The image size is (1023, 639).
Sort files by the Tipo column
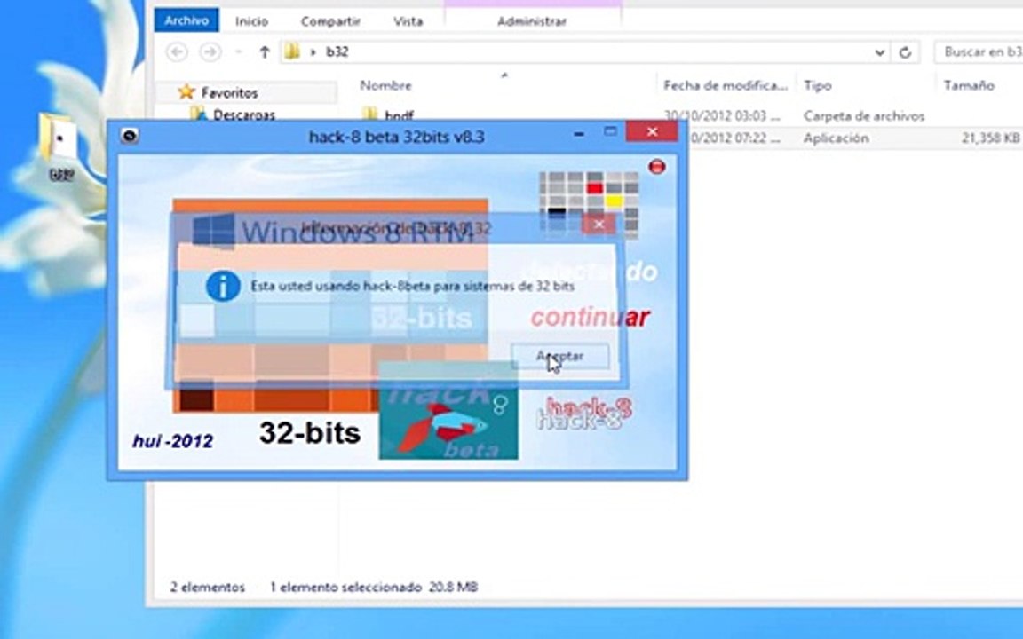818,85
